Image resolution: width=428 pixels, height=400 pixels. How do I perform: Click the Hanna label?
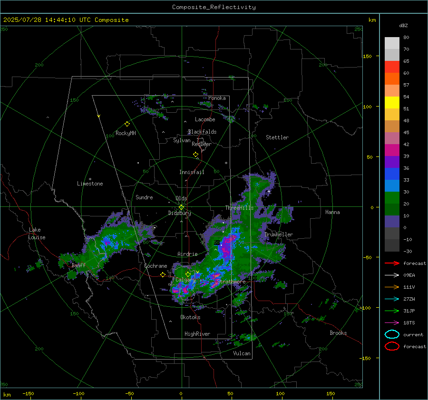pos(332,212)
